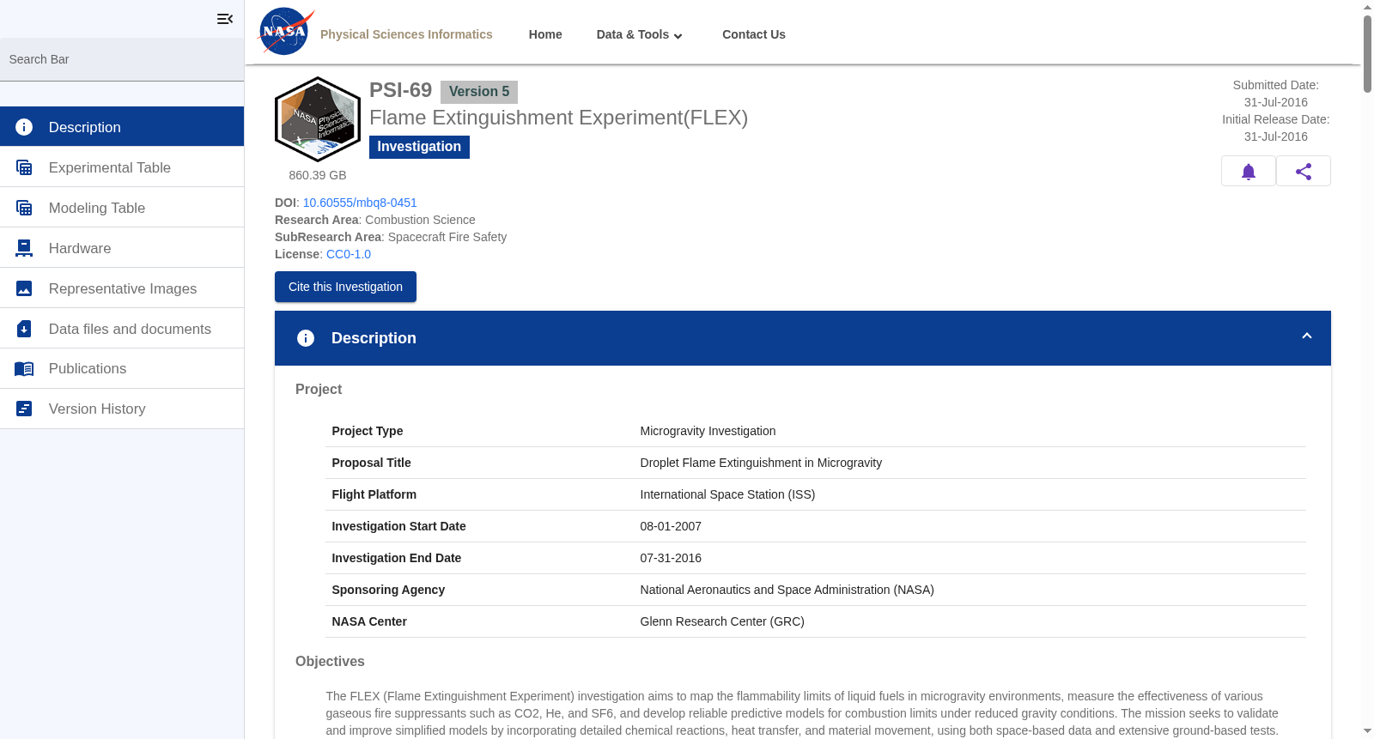Click the 'Initial Release Date:' label
Image resolution: width=1374 pixels, height=739 pixels.
[1276, 119]
